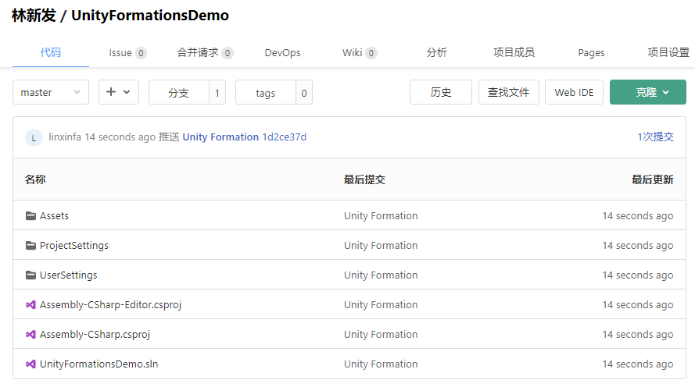695x387 pixels.
Task: Open UnityFormationsDemo.sln file
Action: (x=99, y=364)
